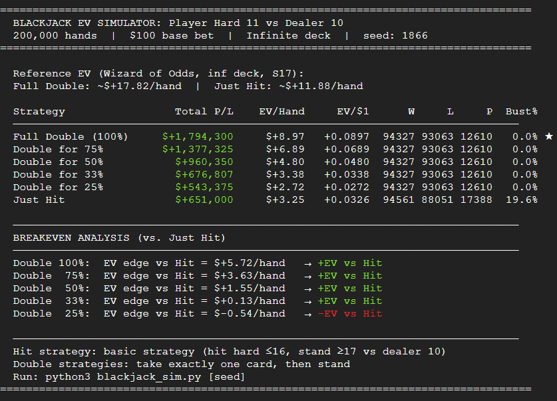Viewport: 557px width, 401px height.
Task: Click the Just Hit wins count '94561'
Action: pyautogui.click(x=399, y=200)
